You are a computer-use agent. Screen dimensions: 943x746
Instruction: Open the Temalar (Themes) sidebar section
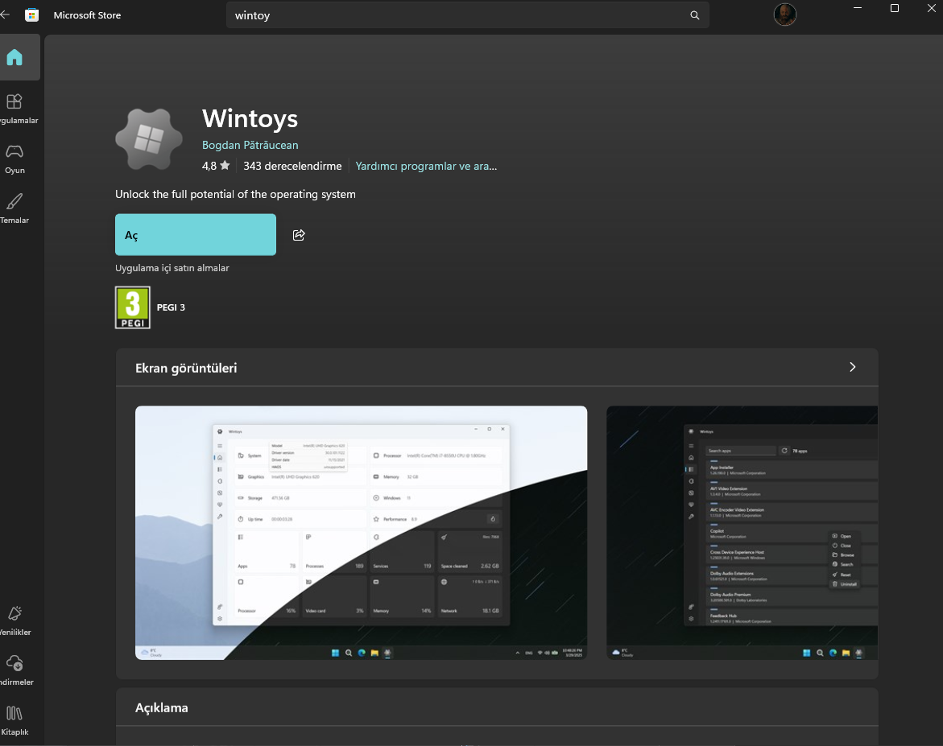(x=15, y=208)
